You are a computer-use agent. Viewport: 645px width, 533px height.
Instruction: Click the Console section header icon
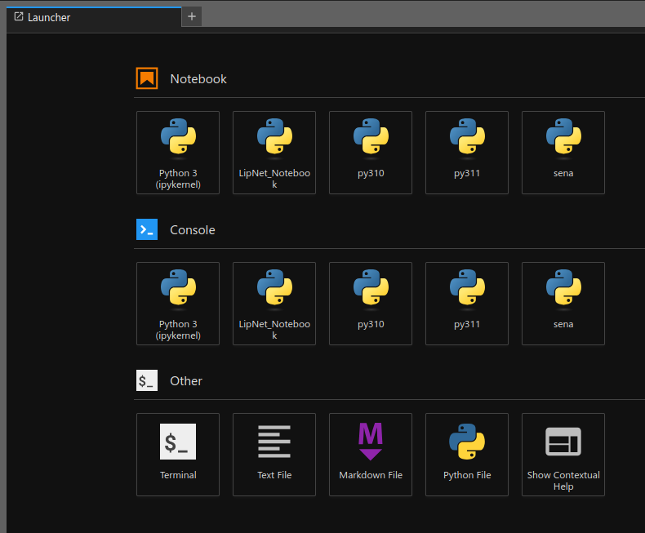tap(147, 229)
